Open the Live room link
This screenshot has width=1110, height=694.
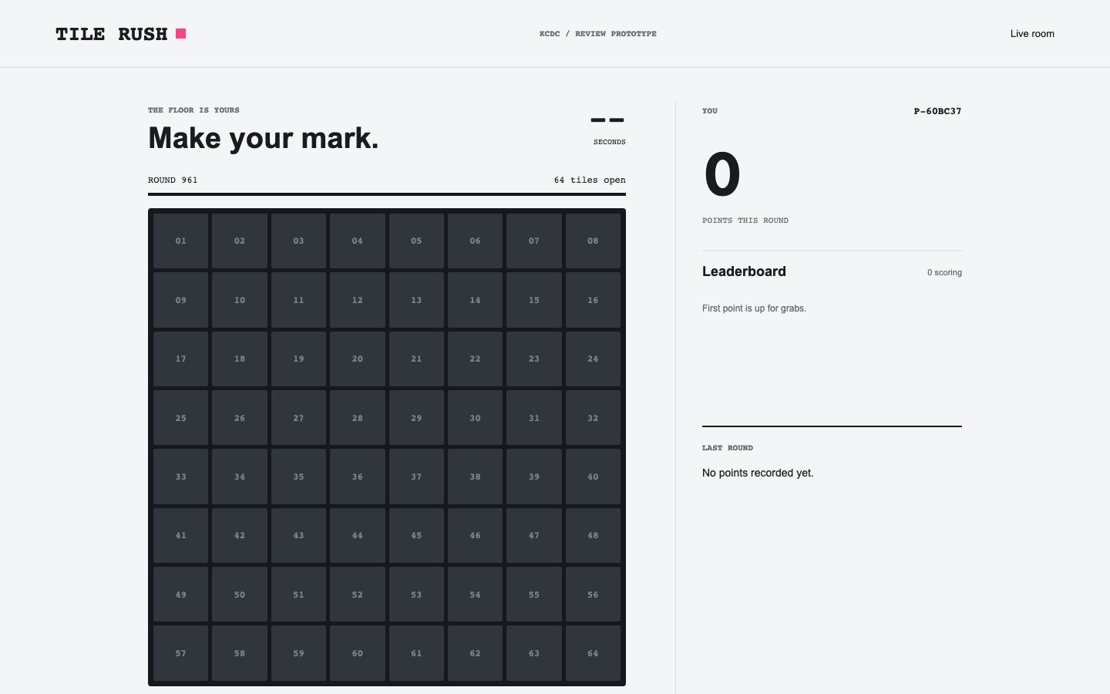1032,34
